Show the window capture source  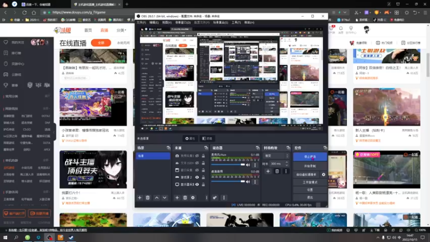[197, 170]
